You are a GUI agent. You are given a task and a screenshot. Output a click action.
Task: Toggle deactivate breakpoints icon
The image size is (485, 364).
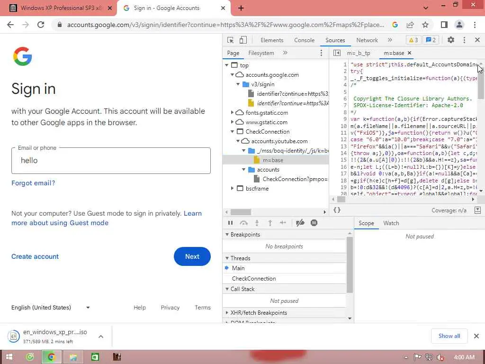tap(300, 223)
